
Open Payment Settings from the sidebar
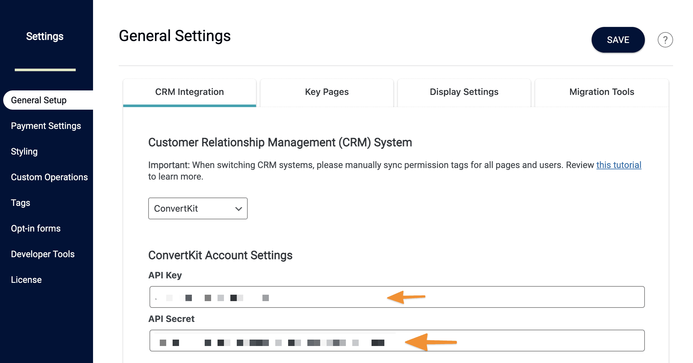click(46, 126)
